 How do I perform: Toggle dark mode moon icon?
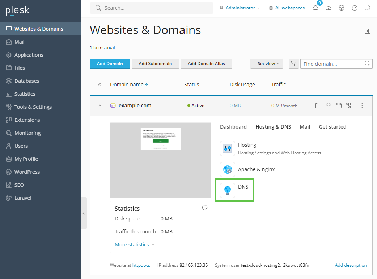click(368, 8)
